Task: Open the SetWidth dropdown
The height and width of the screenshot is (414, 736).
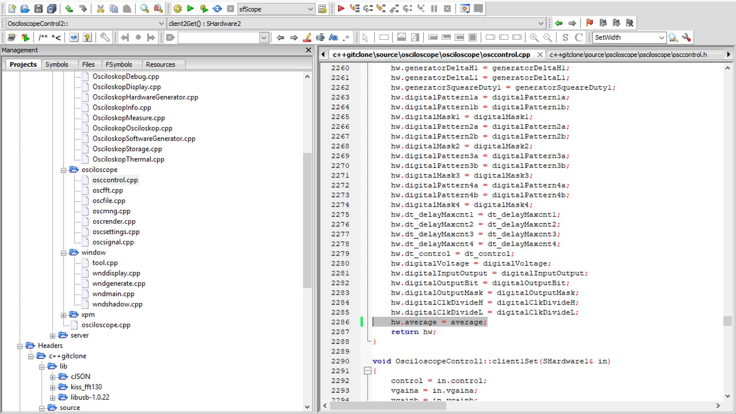Action: pos(661,37)
